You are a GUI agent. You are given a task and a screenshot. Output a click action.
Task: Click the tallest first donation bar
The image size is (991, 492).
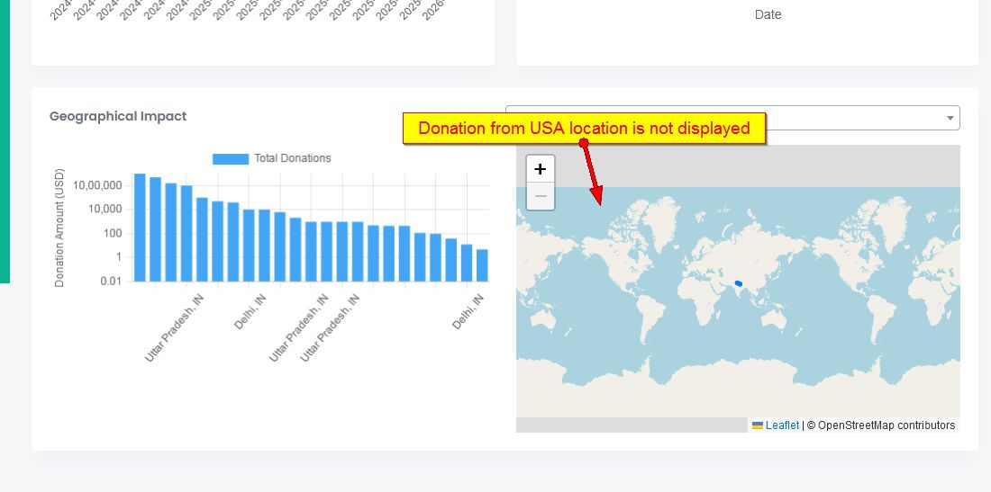[x=140, y=228]
